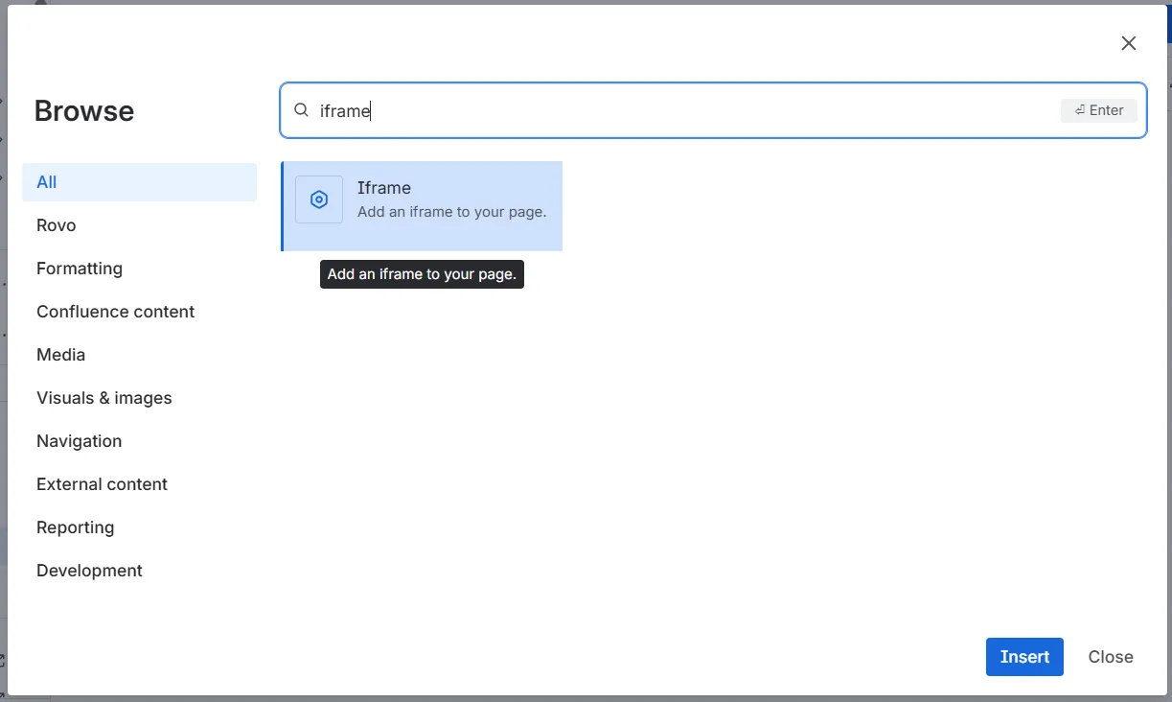This screenshot has width=1172, height=702.
Task: Show Confluence content macros
Action: 115,312
